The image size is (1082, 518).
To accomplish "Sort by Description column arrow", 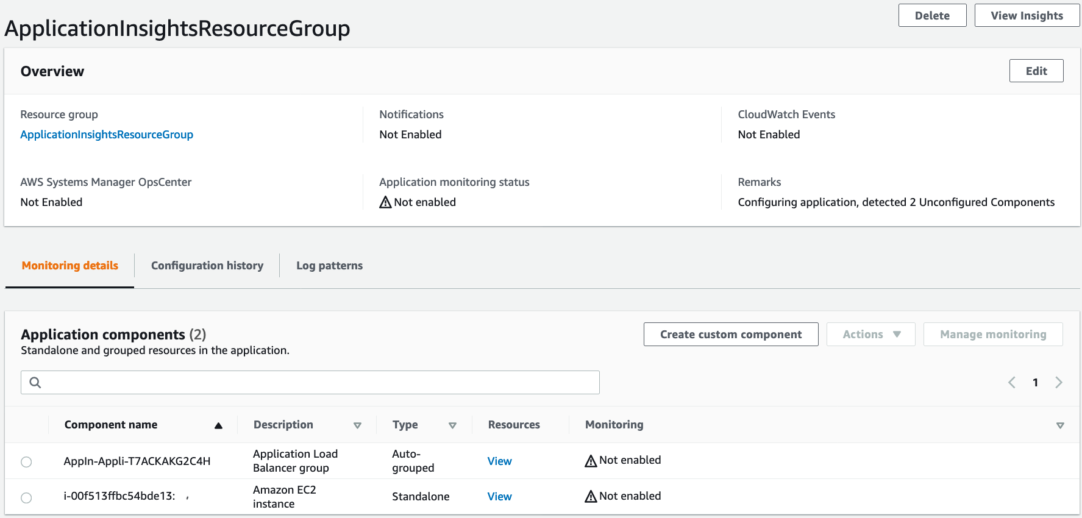I will point(357,425).
